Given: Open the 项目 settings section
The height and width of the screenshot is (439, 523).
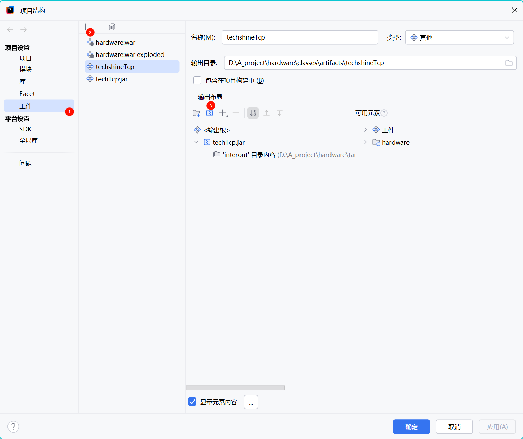Looking at the screenshot, I should 26,58.
